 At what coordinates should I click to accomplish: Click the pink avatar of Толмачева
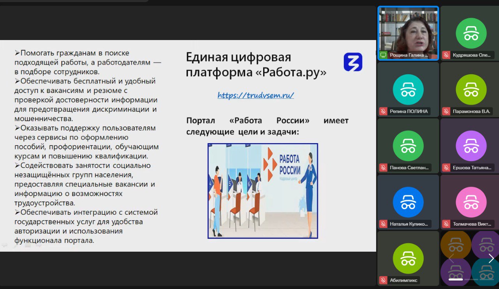pos(471,202)
